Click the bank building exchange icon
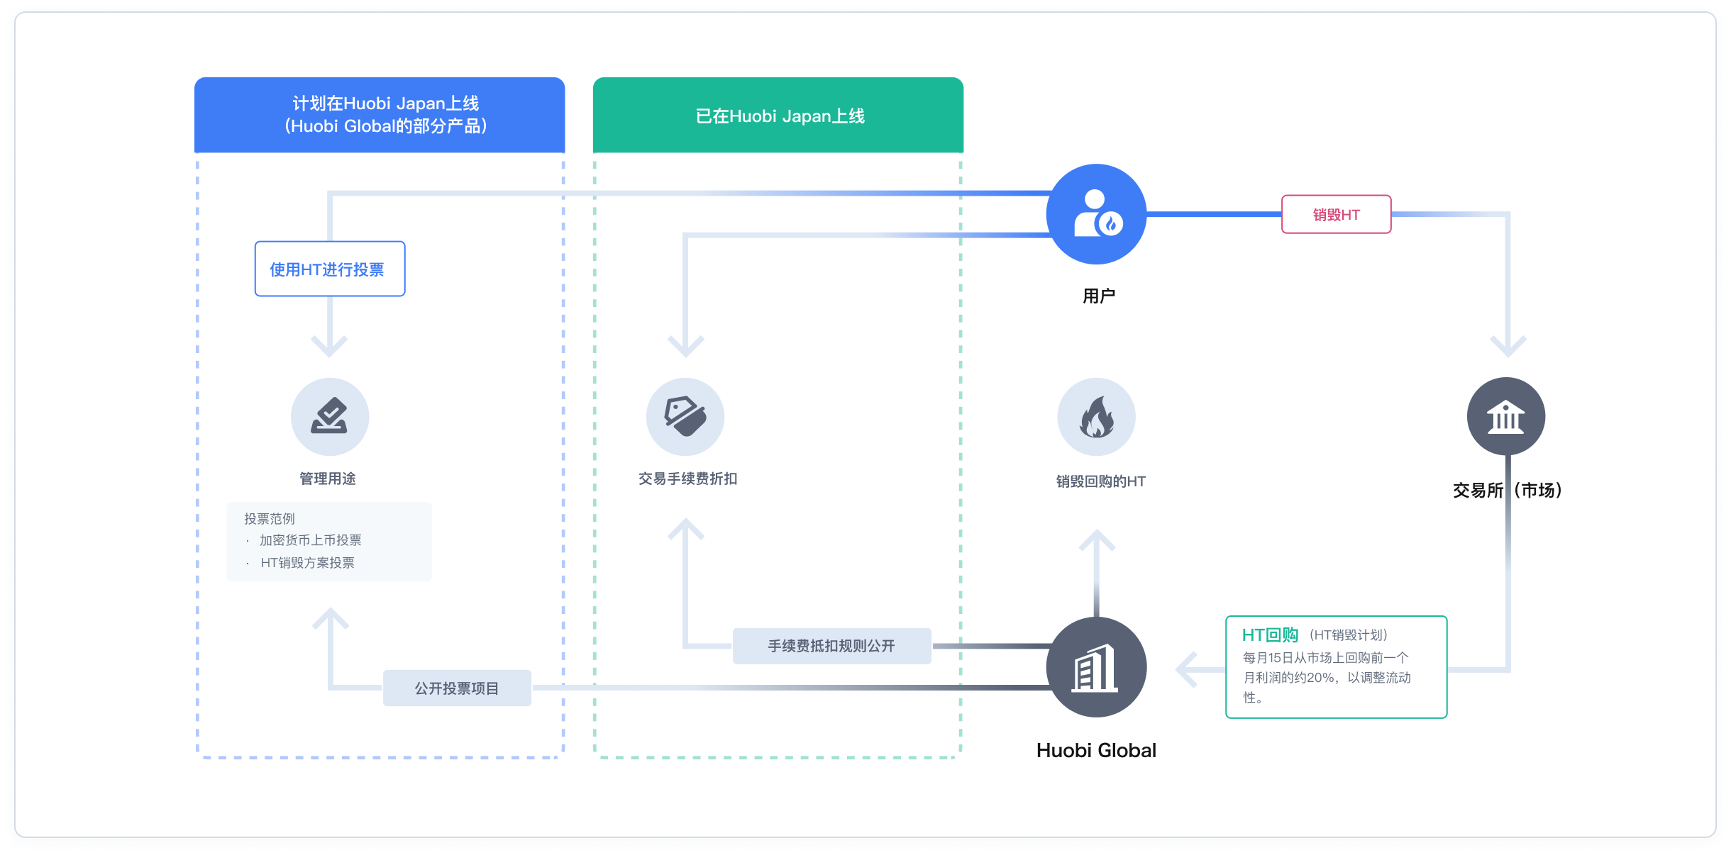Image resolution: width=1731 pixels, height=855 pixels. point(1506,417)
